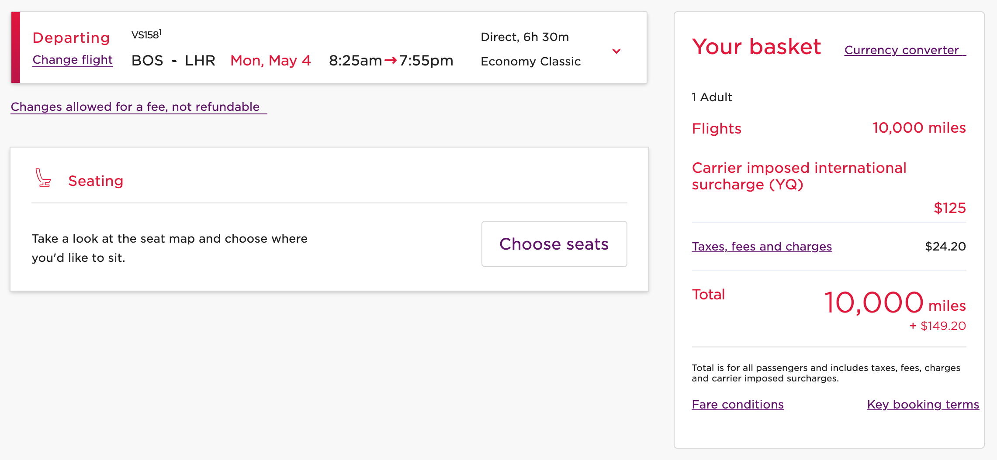Viewport: 997px width, 460px height.
Task: Click the Your basket heading
Action: (x=756, y=47)
